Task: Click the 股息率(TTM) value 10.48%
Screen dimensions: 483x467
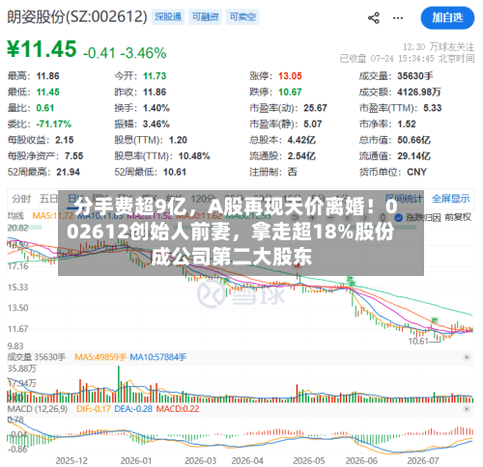Action: [x=194, y=156]
